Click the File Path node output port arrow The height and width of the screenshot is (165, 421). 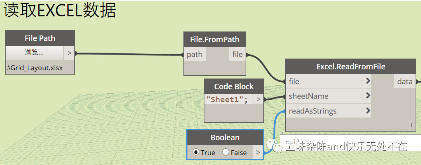(69, 53)
